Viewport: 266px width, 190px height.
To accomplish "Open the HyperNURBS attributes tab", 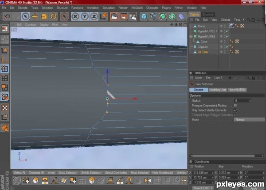I will point(237,90).
